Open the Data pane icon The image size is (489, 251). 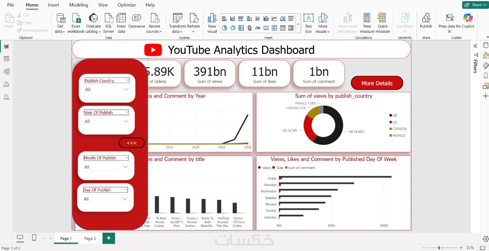pyautogui.click(x=486, y=45)
